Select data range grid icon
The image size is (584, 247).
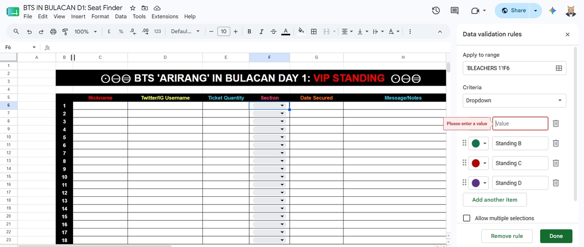pyautogui.click(x=559, y=68)
